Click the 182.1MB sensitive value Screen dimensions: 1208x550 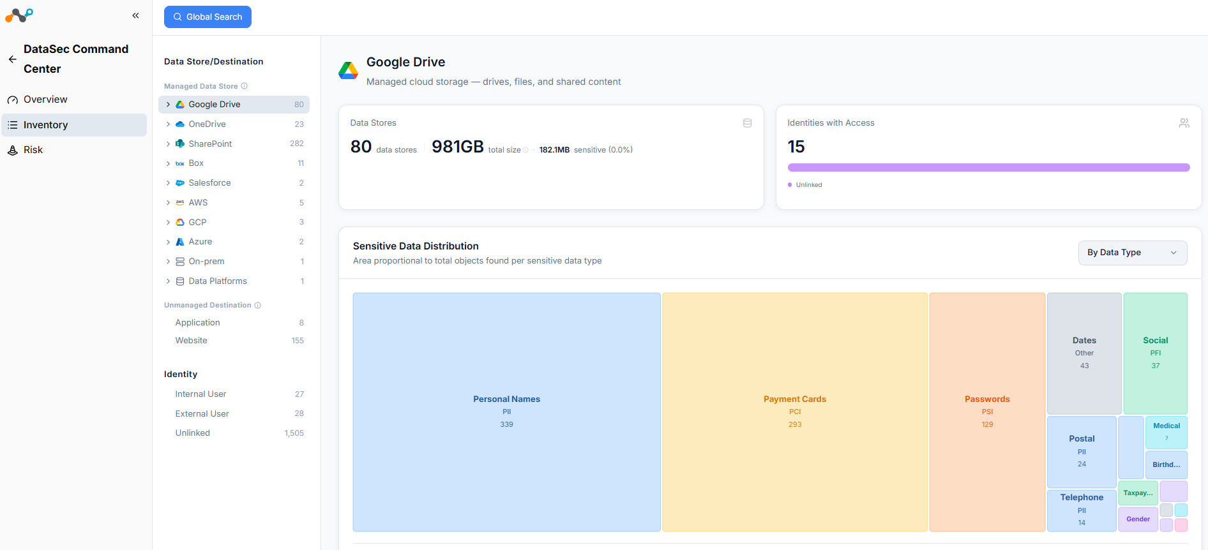click(554, 150)
